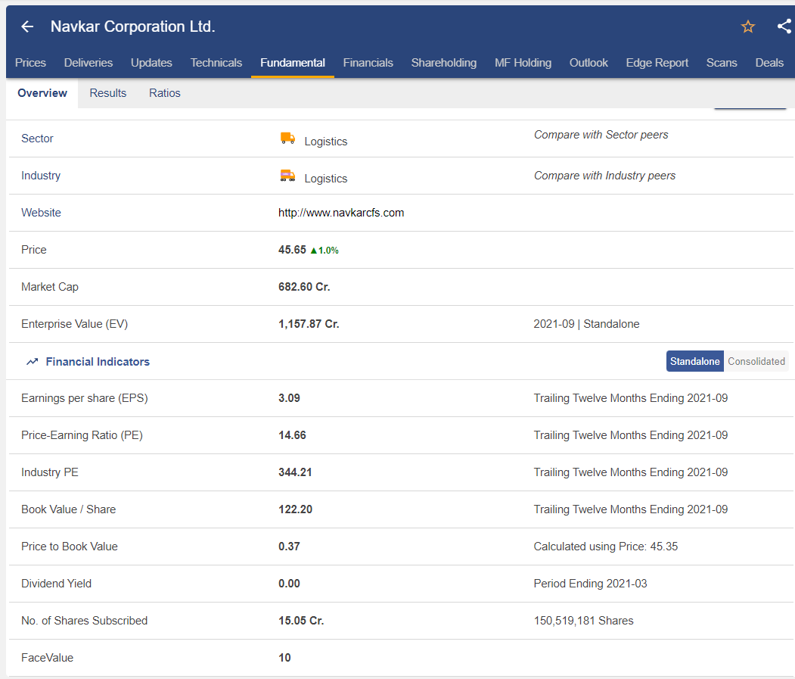Click the Financial Indicators heading
The width and height of the screenshot is (795, 679).
[98, 362]
